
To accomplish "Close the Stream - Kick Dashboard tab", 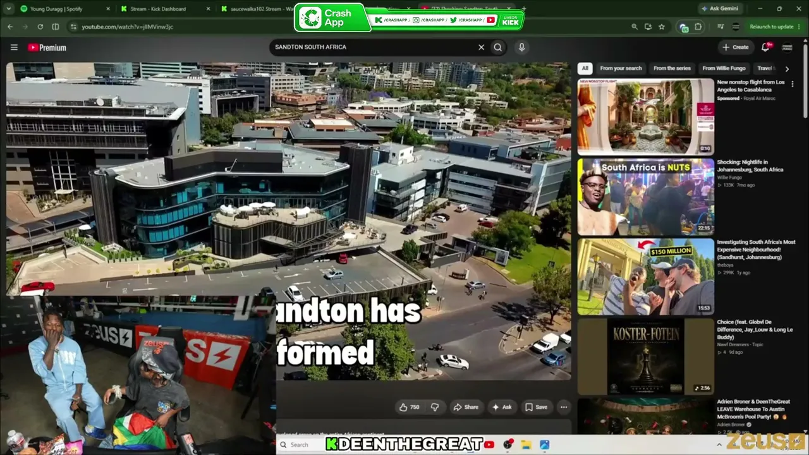I will coord(209,9).
